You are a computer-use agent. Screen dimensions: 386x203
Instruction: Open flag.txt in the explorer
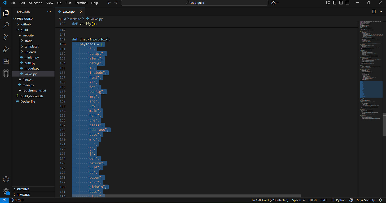[x=27, y=79]
